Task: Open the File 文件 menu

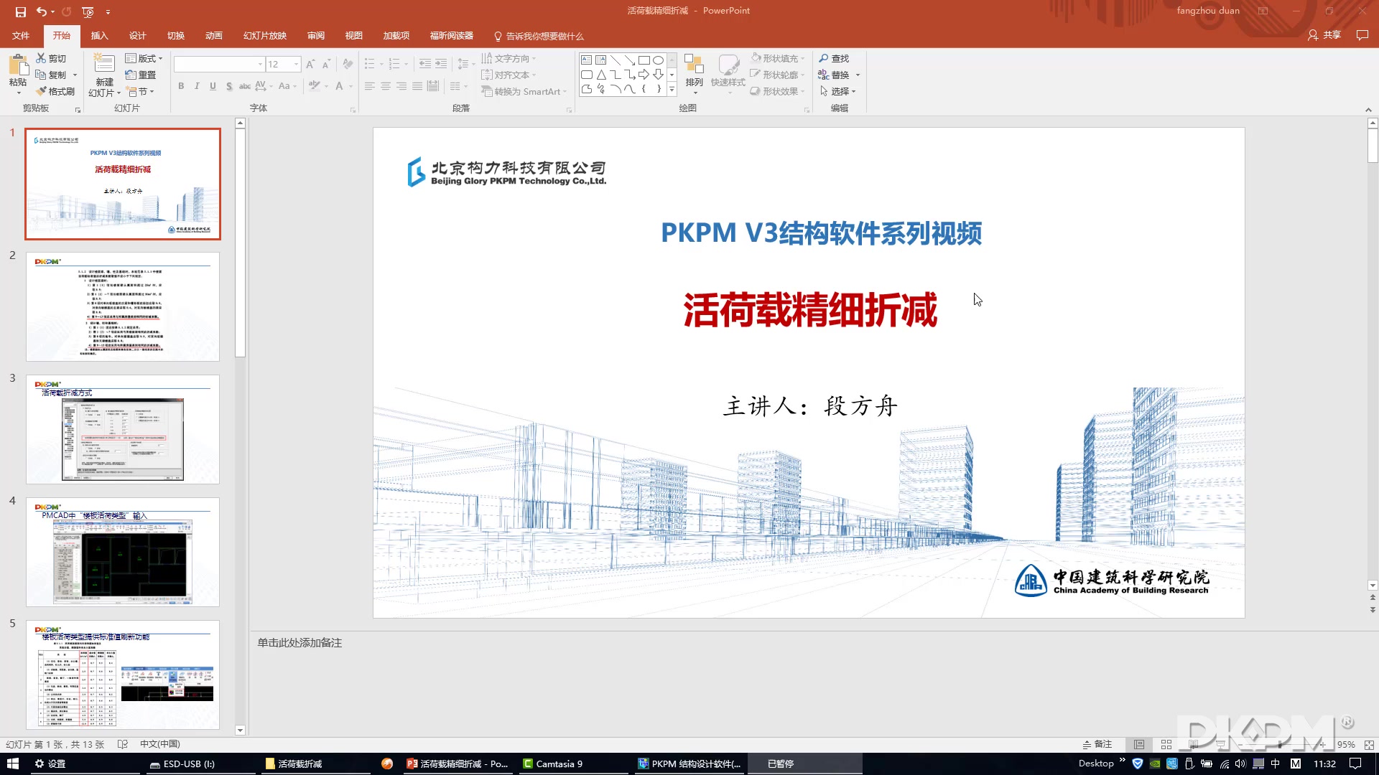Action: (x=21, y=36)
